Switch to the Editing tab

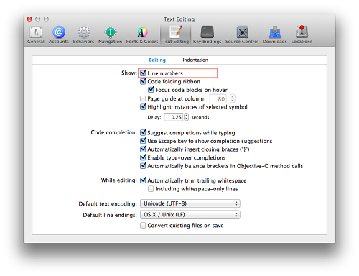[x=157, y=60]
